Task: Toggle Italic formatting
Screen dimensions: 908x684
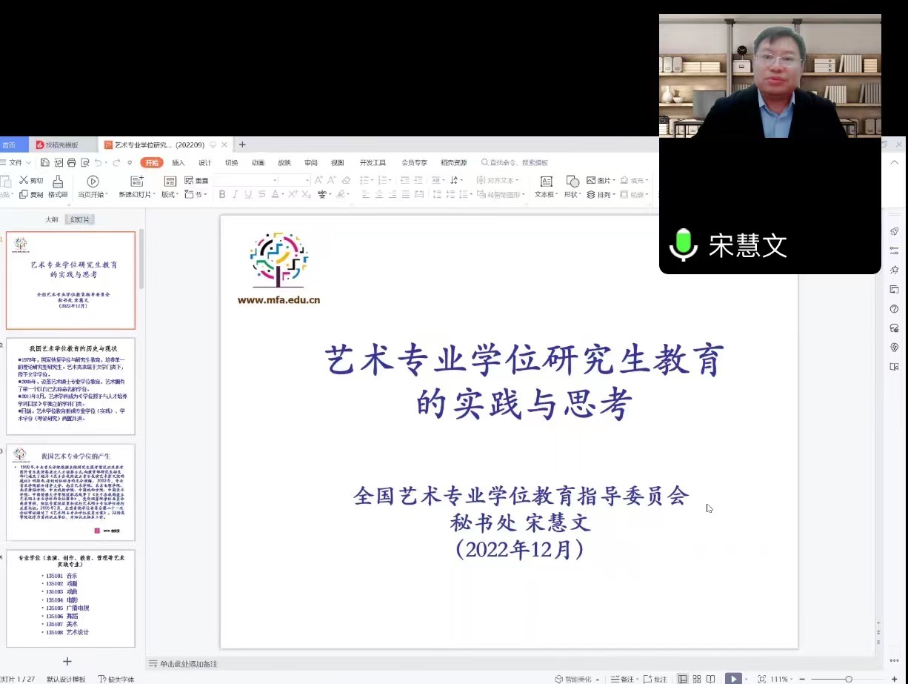Action: pyautogui.click(x=236, y=194)
